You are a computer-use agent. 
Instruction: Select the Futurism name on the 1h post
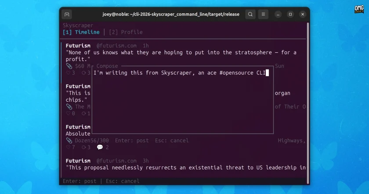78,46
